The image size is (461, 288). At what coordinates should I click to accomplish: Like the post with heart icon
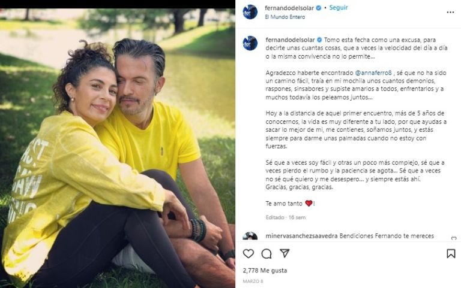coord(249,254)
